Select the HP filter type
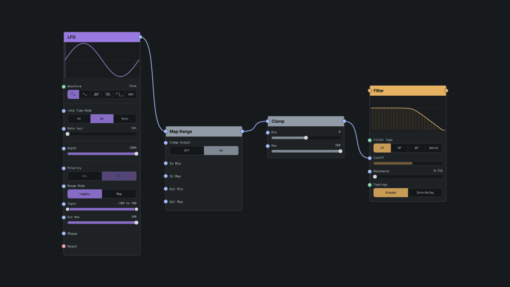The height and width of the screenshot is (287, 510). coord(399,148)
